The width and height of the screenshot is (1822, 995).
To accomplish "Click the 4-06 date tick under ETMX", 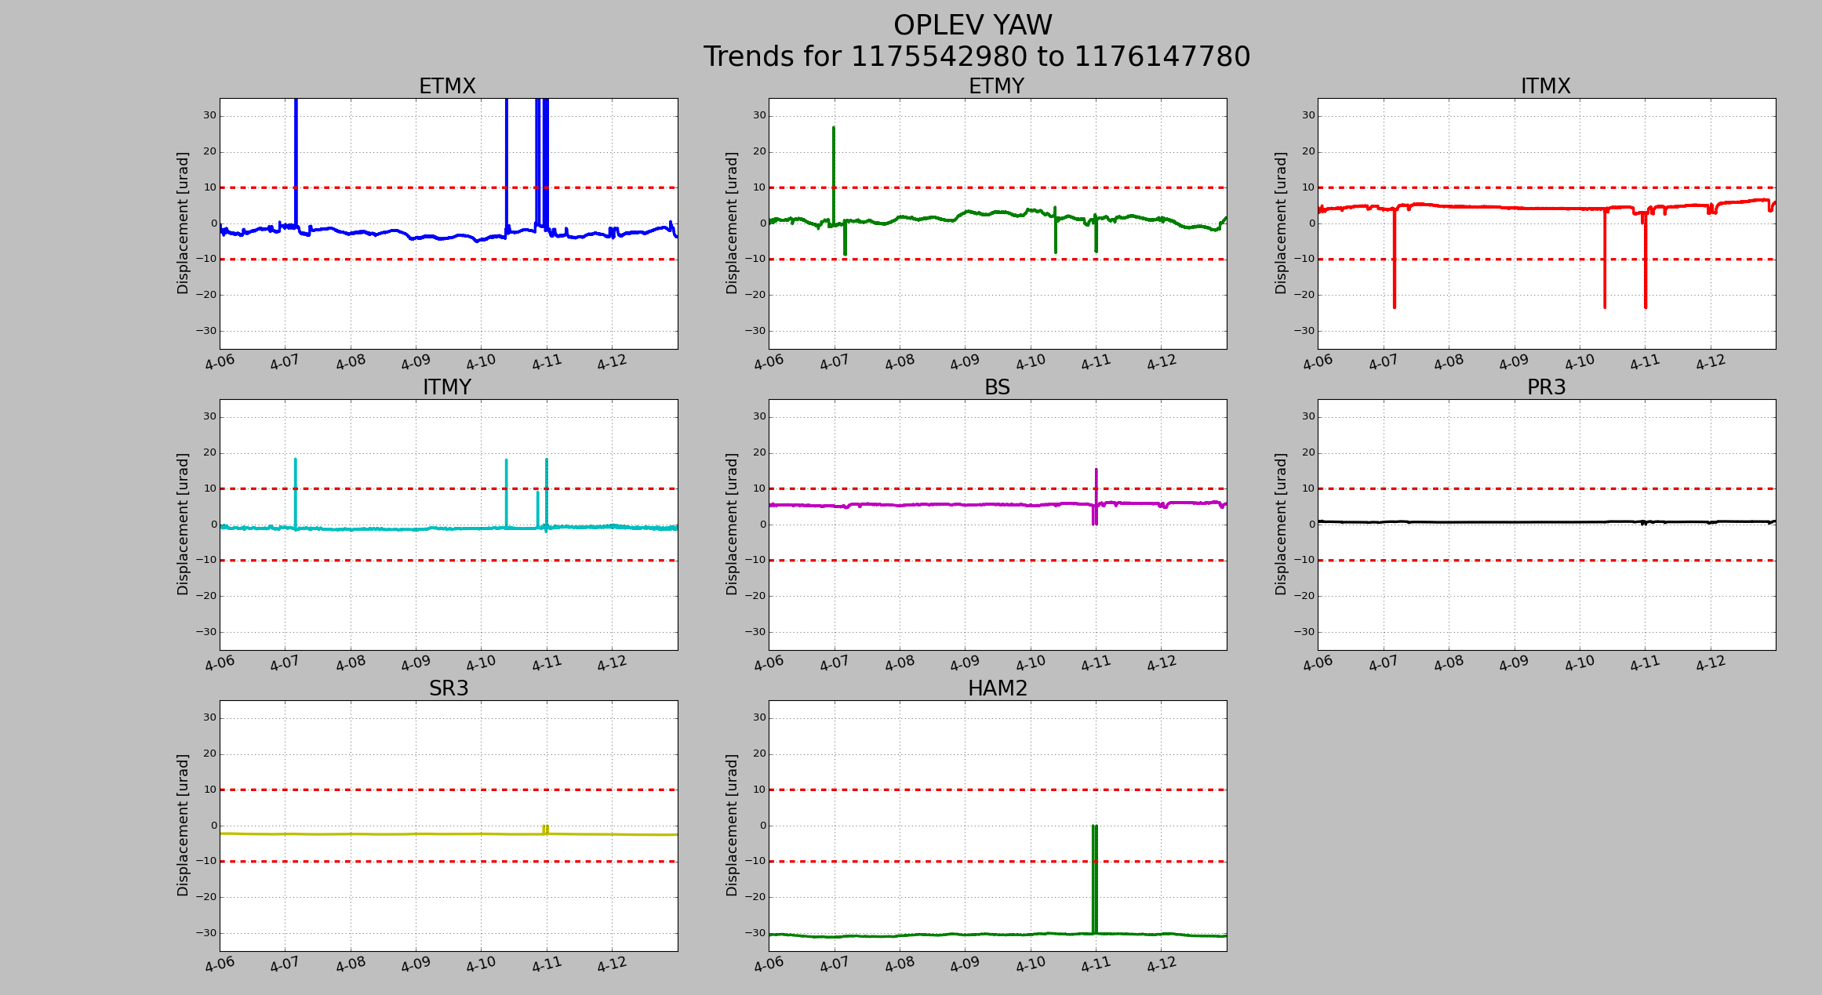I will (220, 361).
